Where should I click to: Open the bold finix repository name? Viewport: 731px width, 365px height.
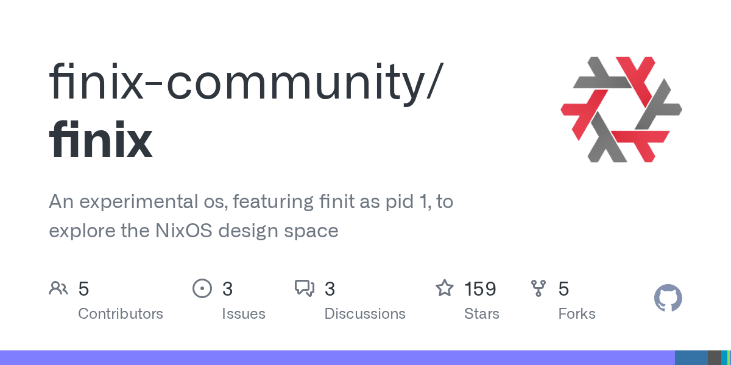101,140
